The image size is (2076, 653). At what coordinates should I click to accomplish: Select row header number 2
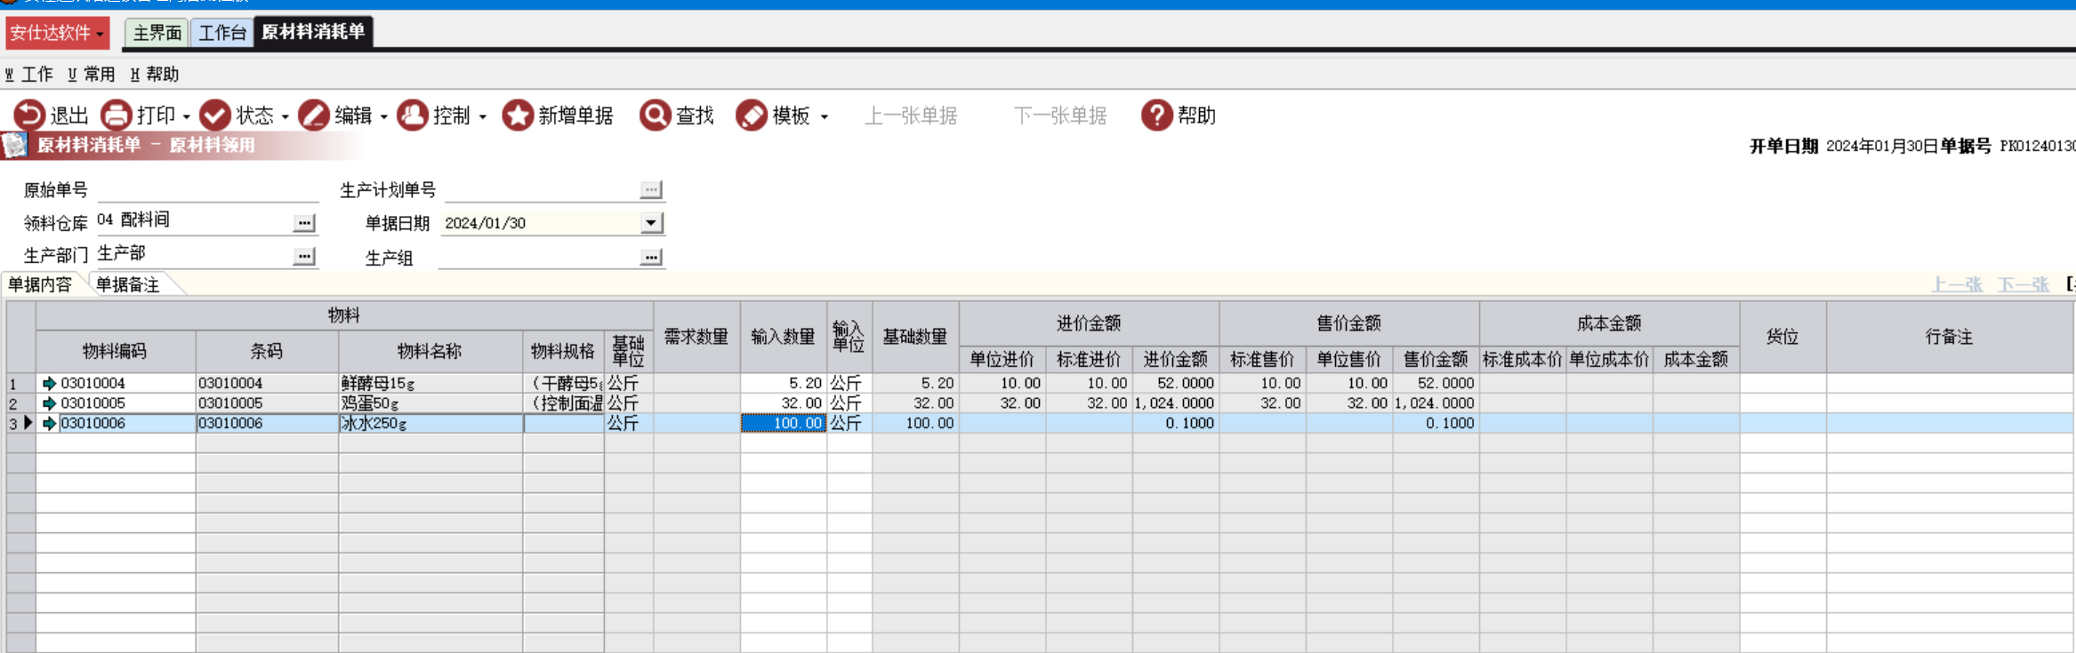point(20,403)
